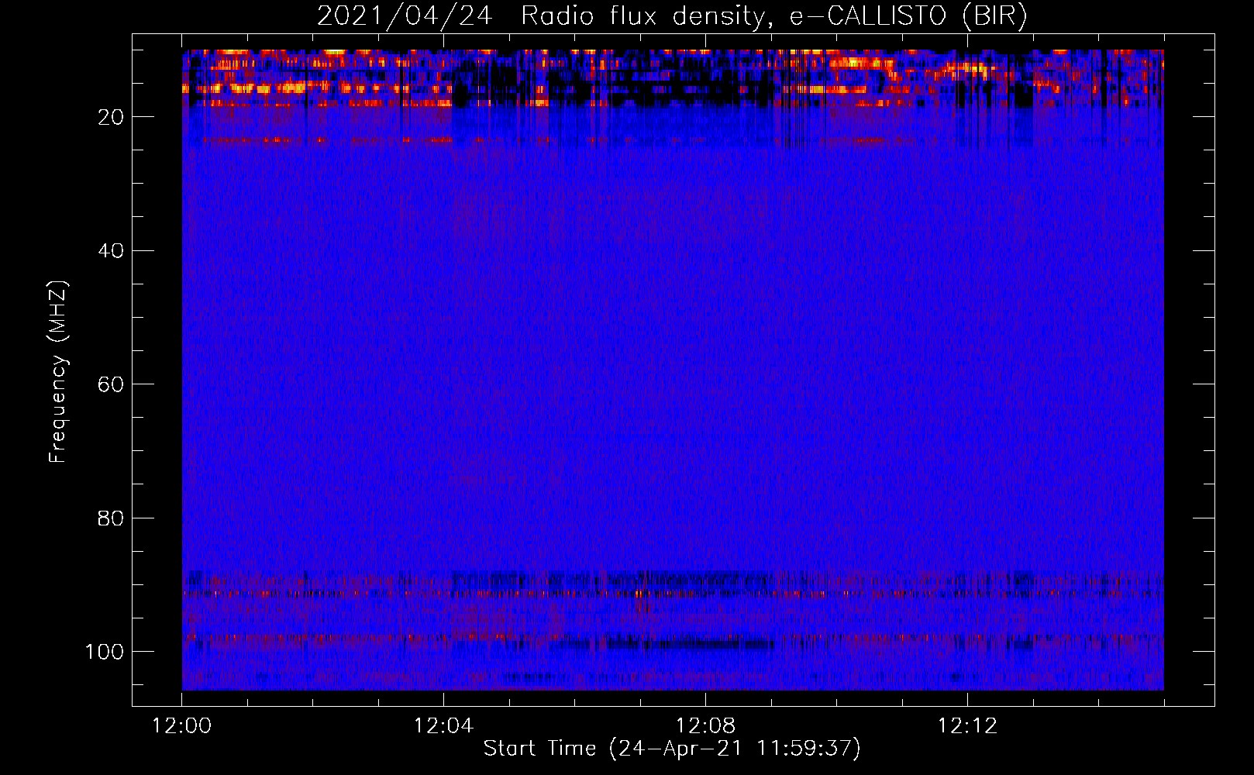Click the 60 MHz frequency tick label
This screenshot has width=1254, height=775.
tap(111, 384)
